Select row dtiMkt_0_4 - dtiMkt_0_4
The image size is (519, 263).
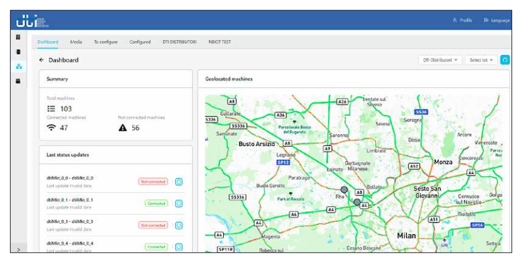115,245
